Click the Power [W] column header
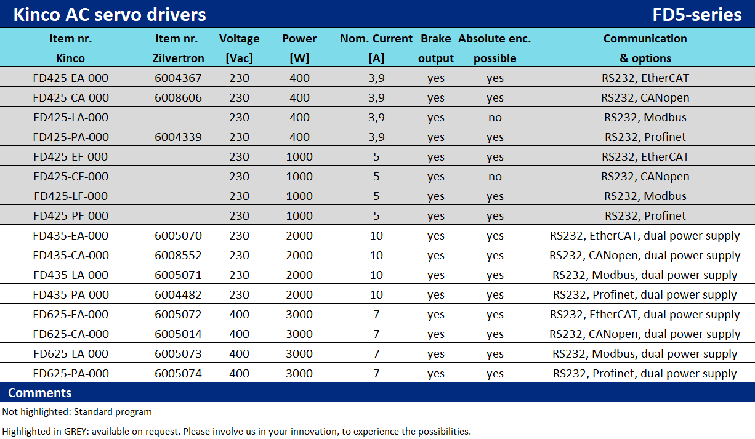 tap(299, 48)
